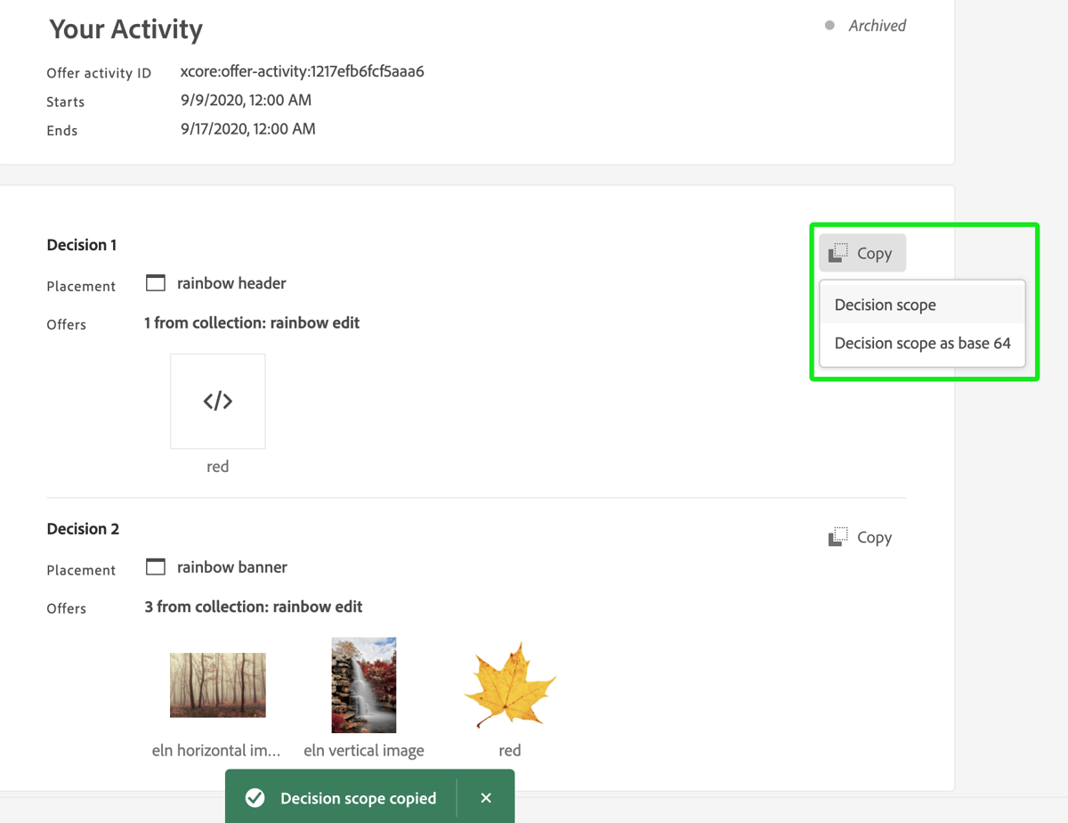Click the checkmark icon in the confirmation toast
This screenshot has width=1068, height=823.
[255, 797]
